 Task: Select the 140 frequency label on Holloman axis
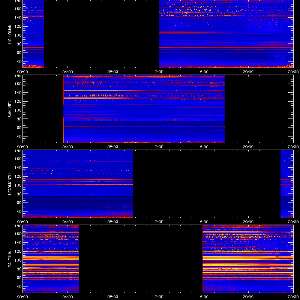[x=18, y=18]
